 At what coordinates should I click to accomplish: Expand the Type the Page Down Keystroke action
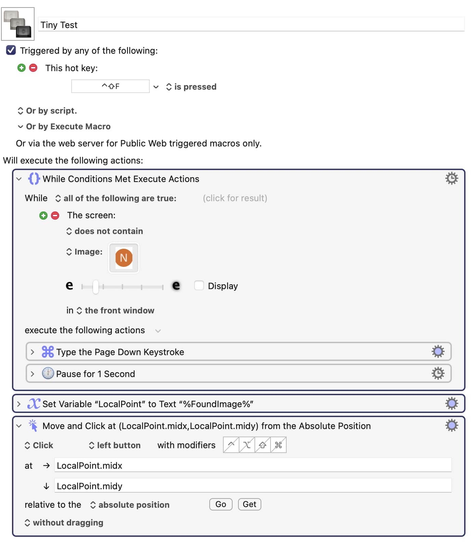click(32, 352)
